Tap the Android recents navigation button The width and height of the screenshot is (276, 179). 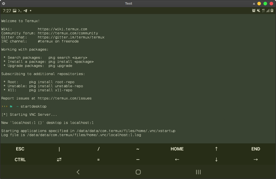(x=198, y=172)
